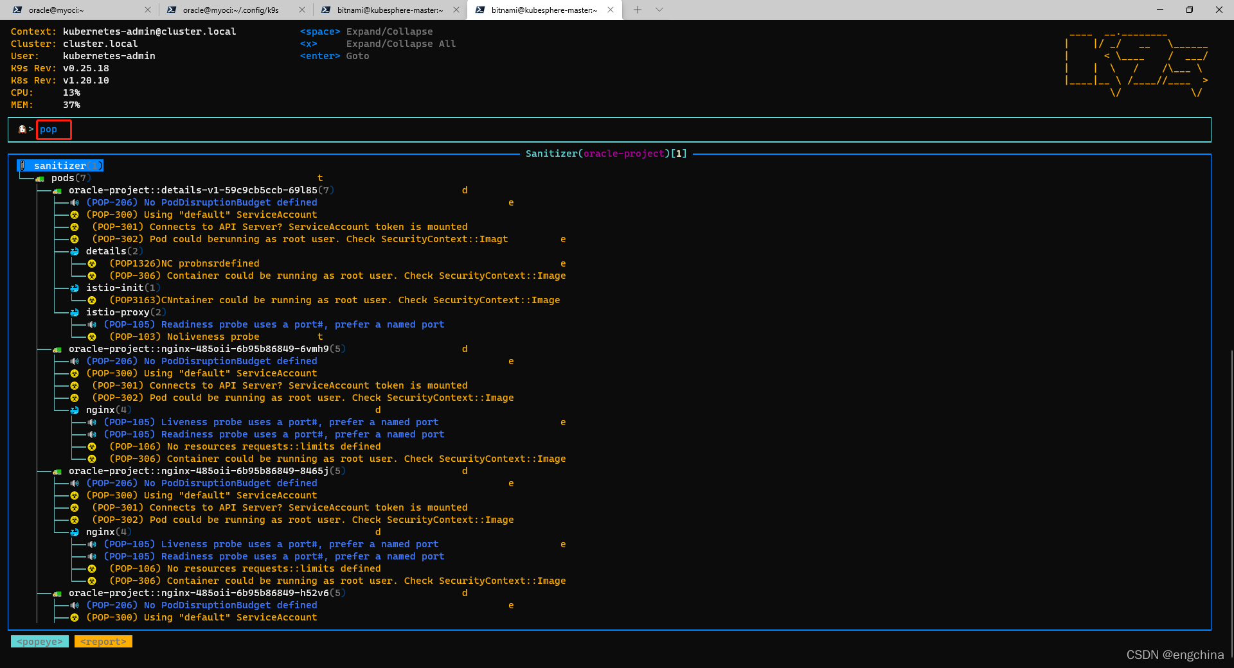Select the istio-init container root user warning
The height and width of the screenshot is (668, 1234).
pyautogui.click(x=334, y=300)
